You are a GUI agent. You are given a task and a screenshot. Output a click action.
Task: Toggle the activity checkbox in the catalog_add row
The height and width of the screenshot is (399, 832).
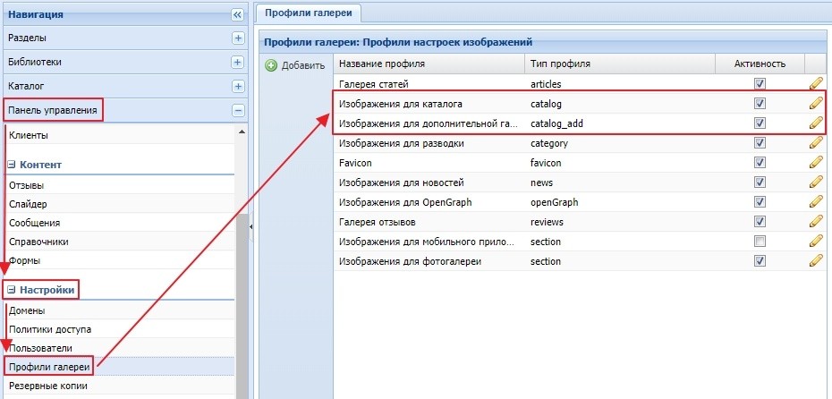coord(760,123)
